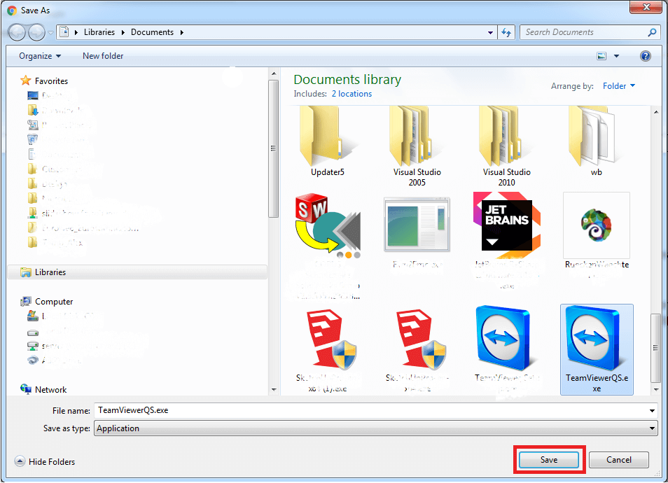Click the navigation pane scrollbar thumb
Image resolution: width=668 pixels, height=483 pixels.
[x=274, y=148]
